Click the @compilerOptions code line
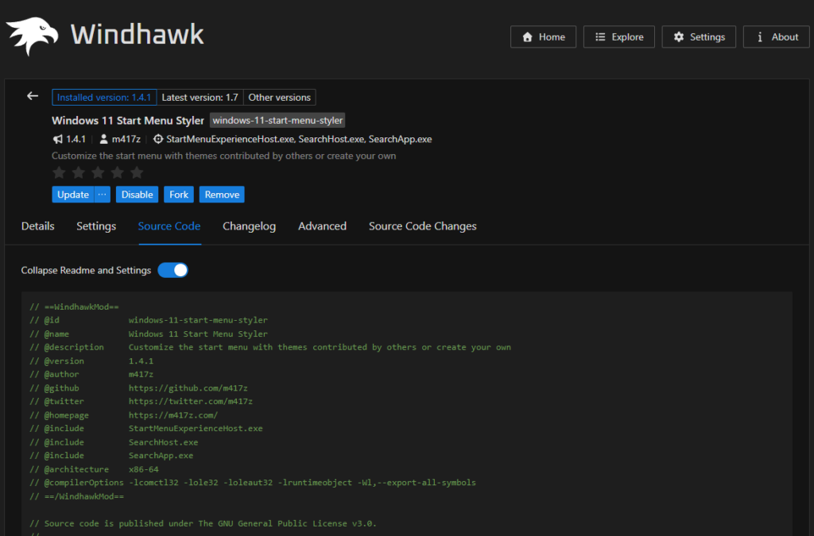The height and width of the screenshot is (536, 814). [252, 483]
